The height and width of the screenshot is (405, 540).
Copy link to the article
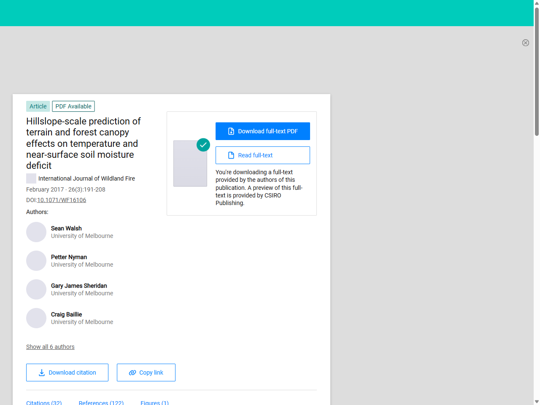(x=146, y=373)
